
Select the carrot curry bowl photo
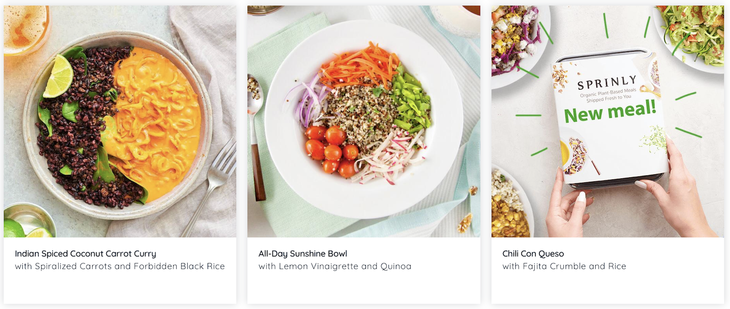120,121
